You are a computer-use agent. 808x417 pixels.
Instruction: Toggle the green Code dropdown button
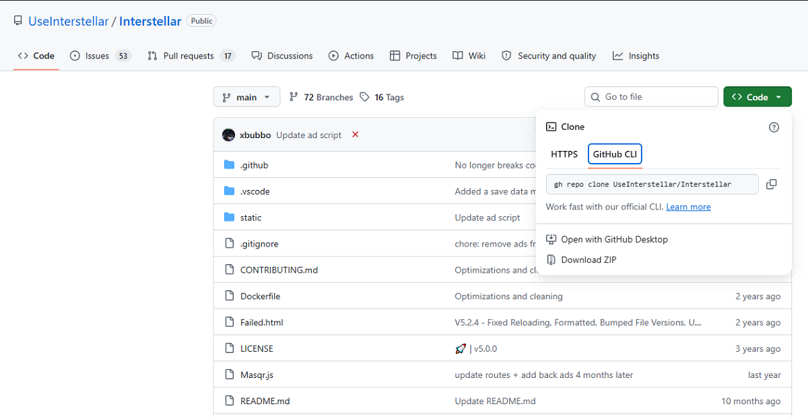pos(757,97)
